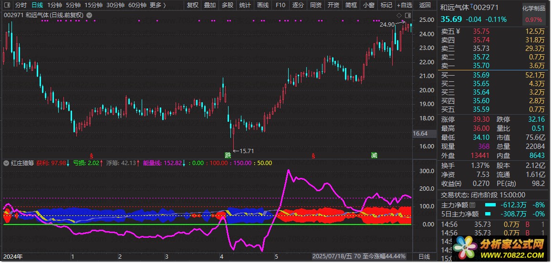Click the first red S marker below January low
This screenshot has width=552, height=263.
92,155
